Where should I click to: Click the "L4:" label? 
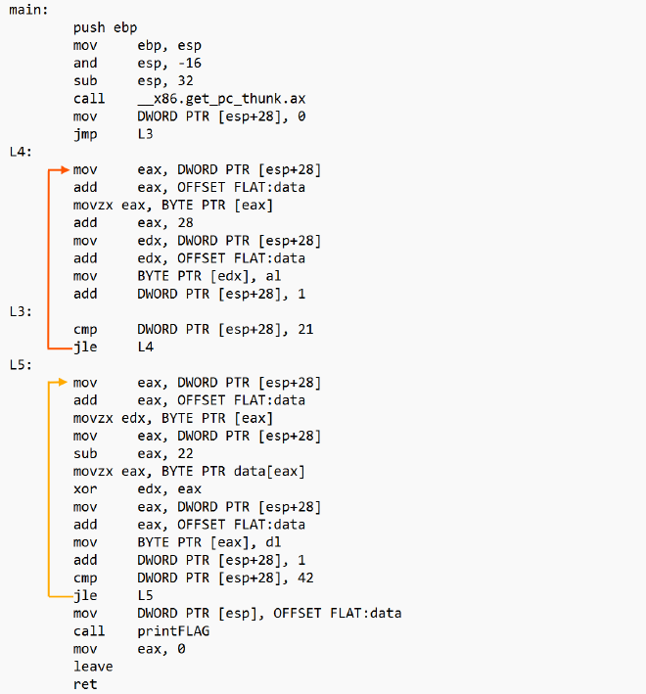coord(21,152)
